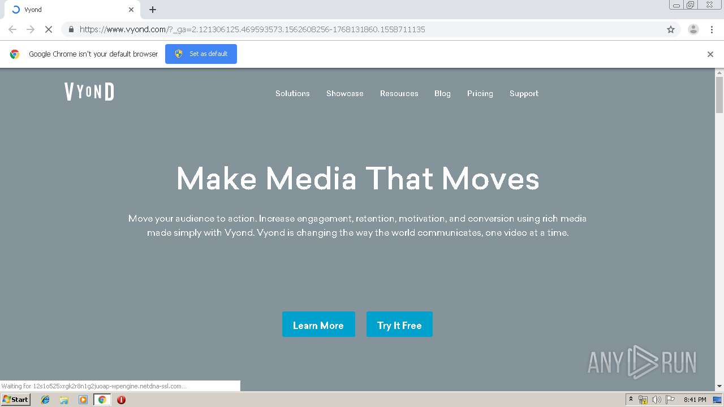Click Set as default button
This screenshot has height=407, width=724.
pyautogui.click(x=201, y=54)
